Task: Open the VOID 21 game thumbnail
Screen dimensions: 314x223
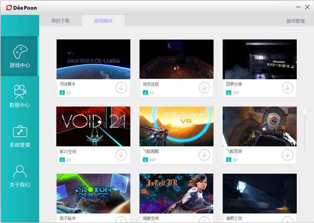Action: [x=93, y=126]
